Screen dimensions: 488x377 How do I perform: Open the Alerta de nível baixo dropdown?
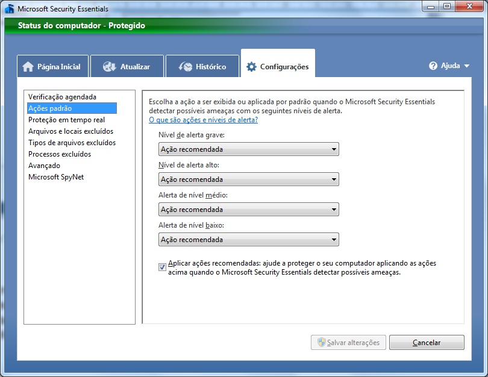point(248,240)
